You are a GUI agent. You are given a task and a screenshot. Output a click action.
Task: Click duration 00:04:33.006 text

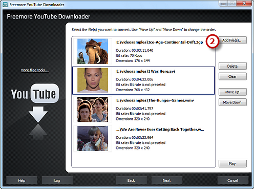(135, 79)
